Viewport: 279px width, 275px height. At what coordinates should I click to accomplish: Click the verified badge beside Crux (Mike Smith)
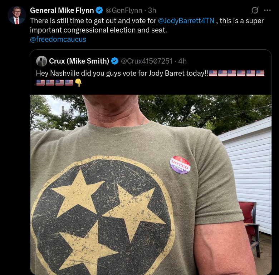tap(115, 61)
